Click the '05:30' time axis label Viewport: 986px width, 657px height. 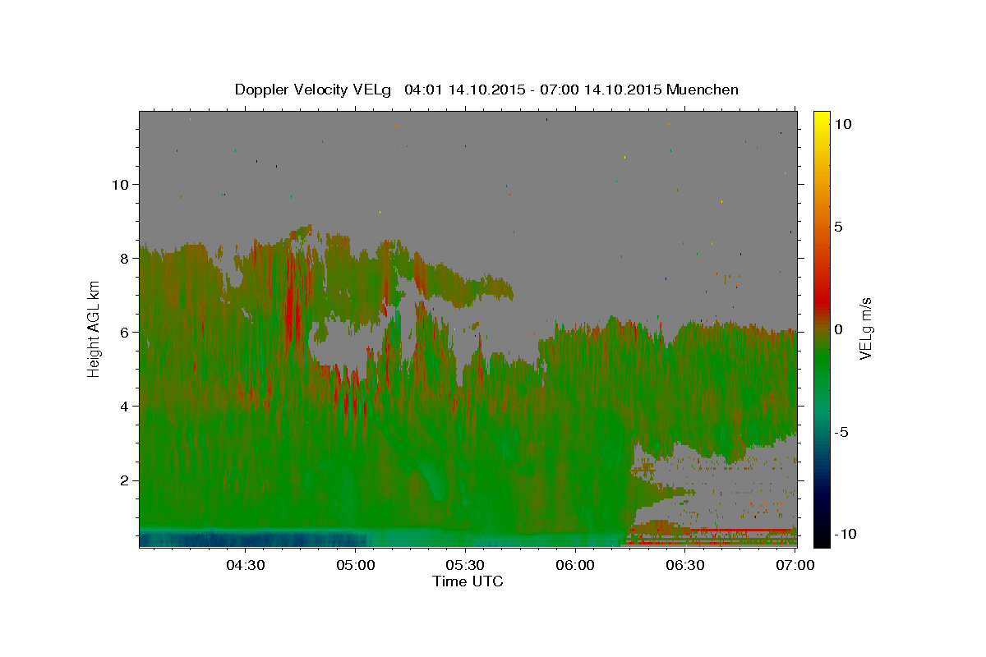[465, 565]
